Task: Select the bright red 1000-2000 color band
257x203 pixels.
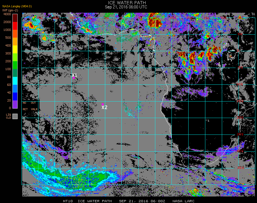Action: [15, 26]
